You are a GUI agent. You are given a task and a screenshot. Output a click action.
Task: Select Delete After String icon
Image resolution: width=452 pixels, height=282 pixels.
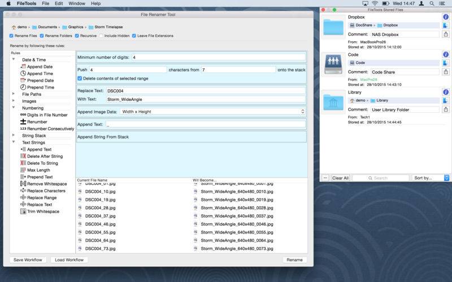click(23, 156)
